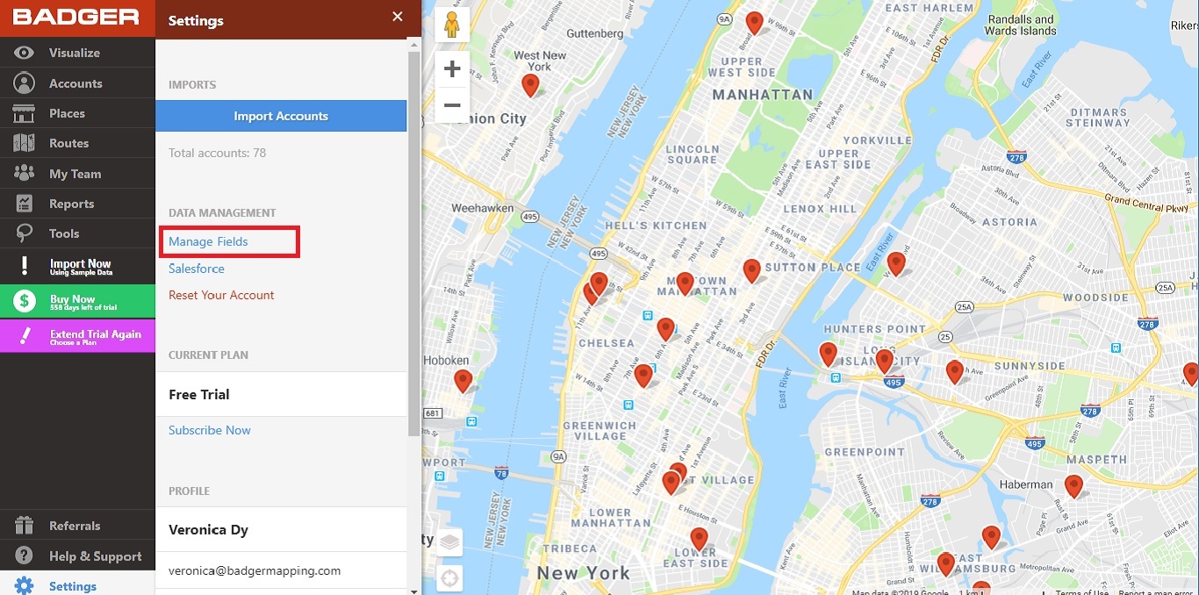Click the Street View pegman icon
Image resolution: width=1199 pixels, height=595 pixels.
click(x=451, y=25)
